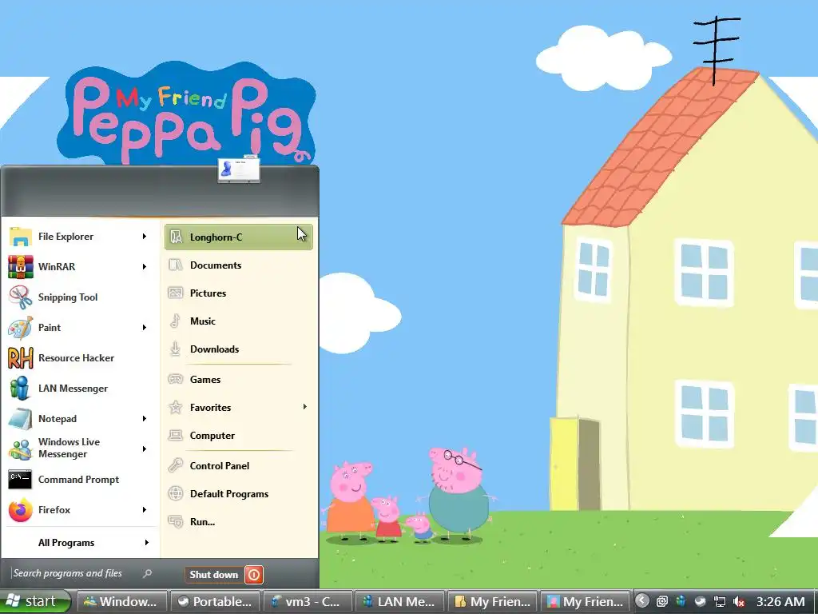Click the LAN Messenger tray icon

pyautogui.click(x=681, y=601)
